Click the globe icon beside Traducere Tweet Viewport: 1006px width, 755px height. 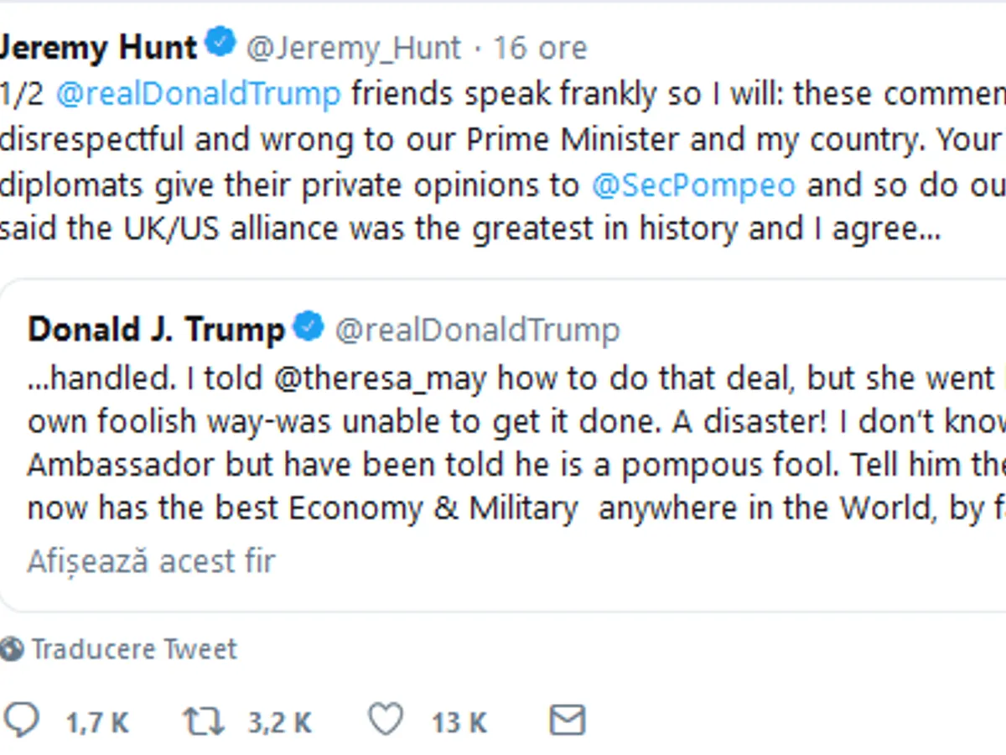12,648
